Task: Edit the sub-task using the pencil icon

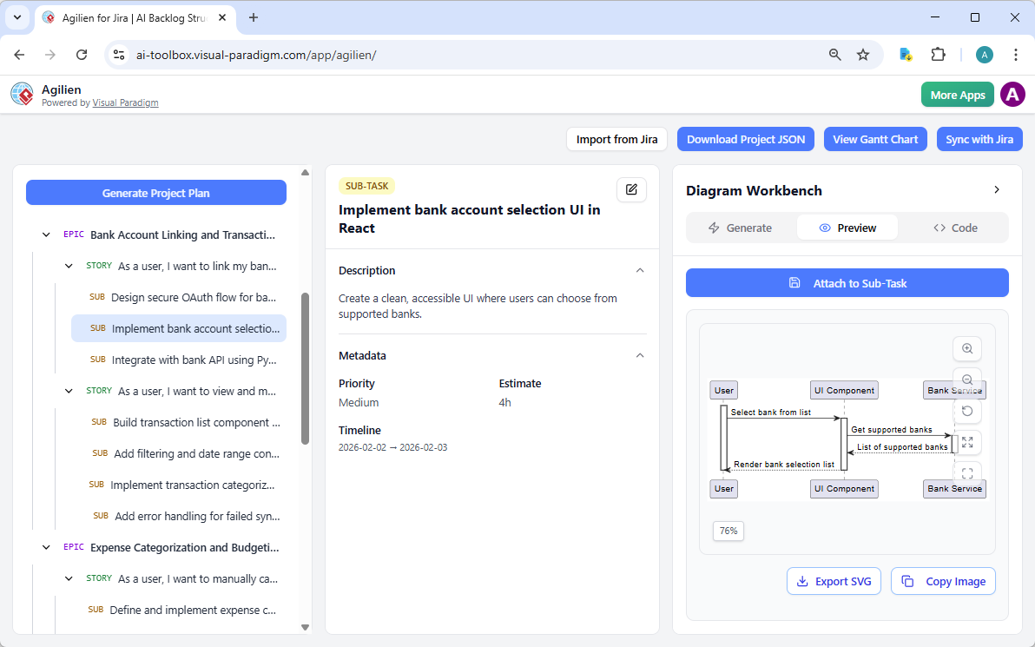Action: 631,189
